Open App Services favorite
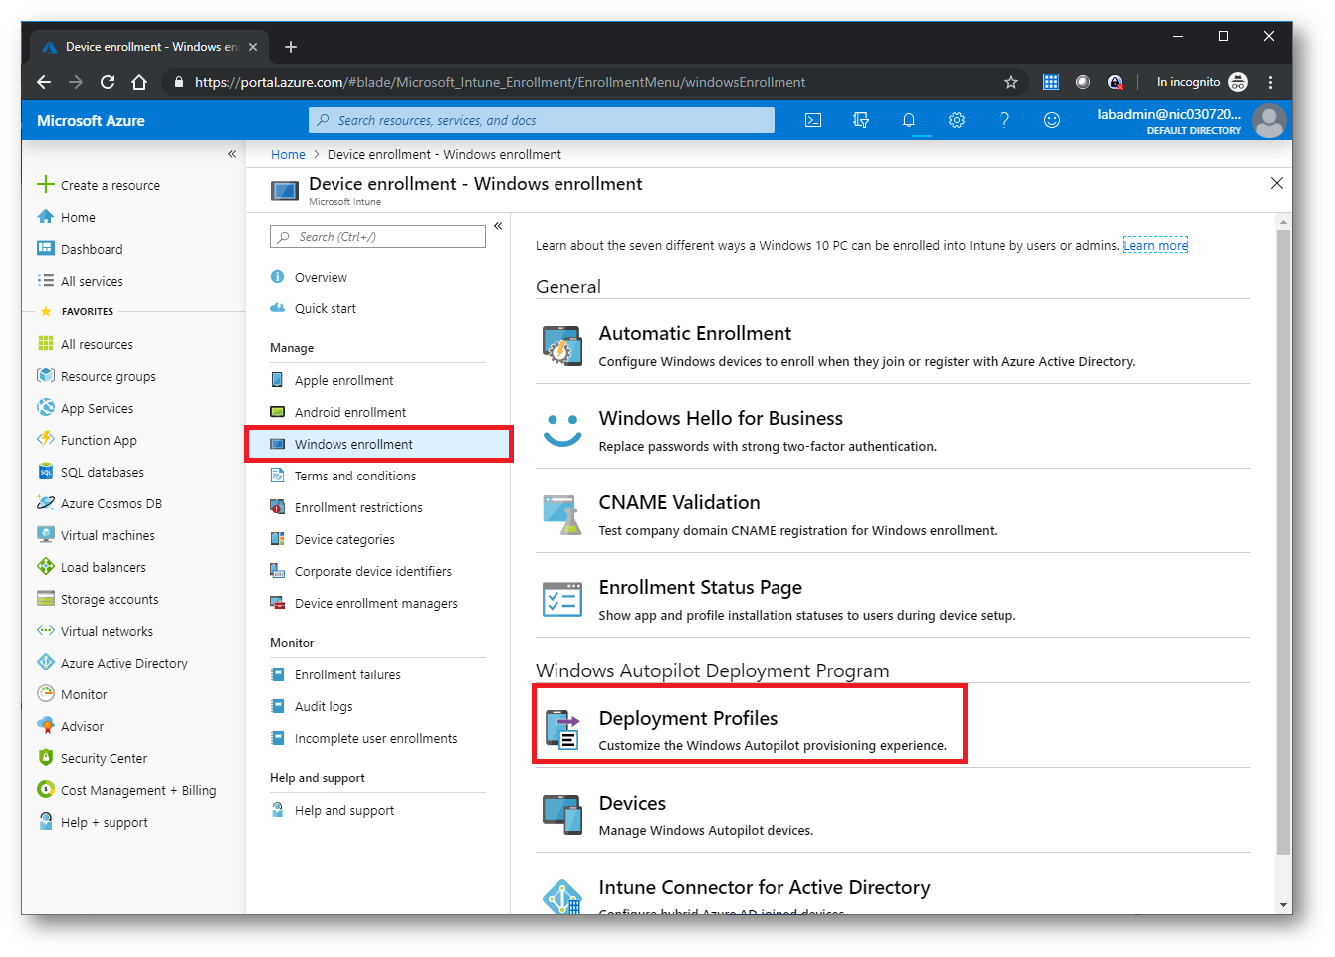This screenshot has width=1335, height=957. pos(85,408)
